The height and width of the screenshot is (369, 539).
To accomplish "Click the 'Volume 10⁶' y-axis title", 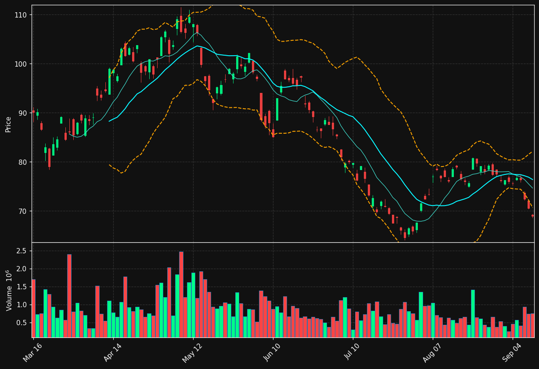I will point(8,290).
